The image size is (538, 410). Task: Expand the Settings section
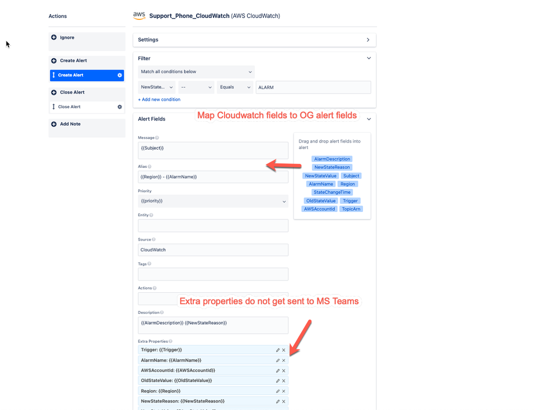click(368, 40)
